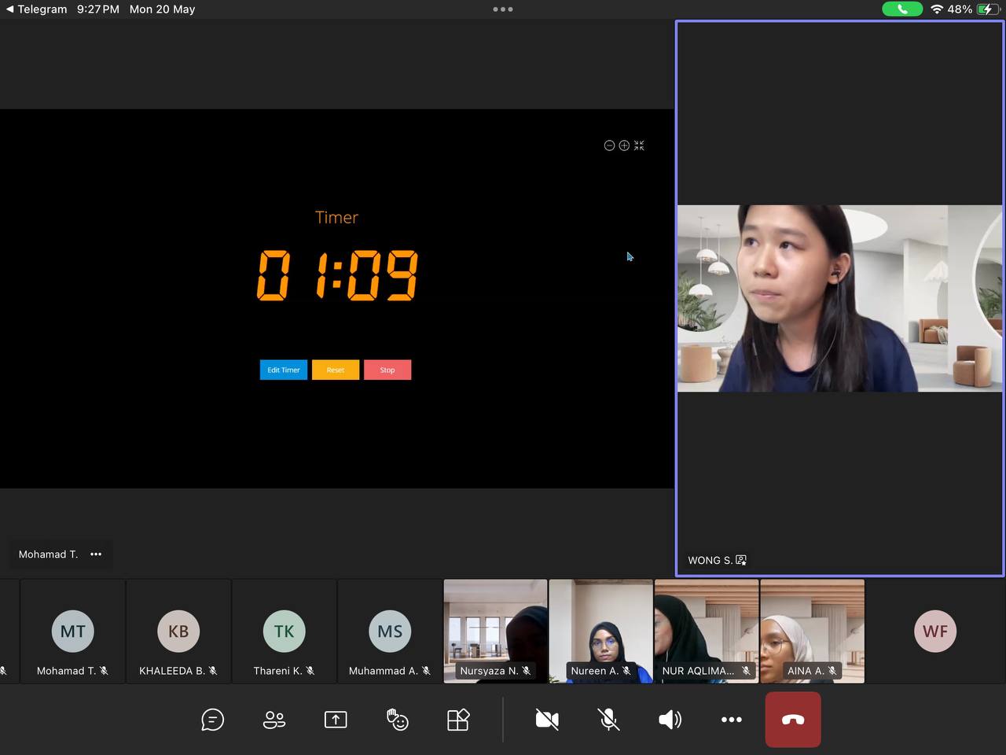This screenshot has height=755, width=1006.
Task: Open the apps icon in toolbar
Action: pos(458,720)
